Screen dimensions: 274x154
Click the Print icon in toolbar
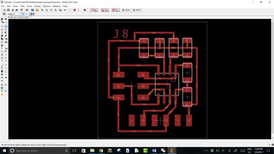[13, 10]
